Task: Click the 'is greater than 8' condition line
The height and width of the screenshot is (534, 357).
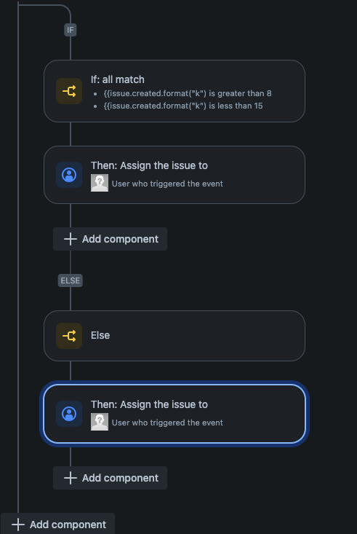Action: (x=188, y=93)
